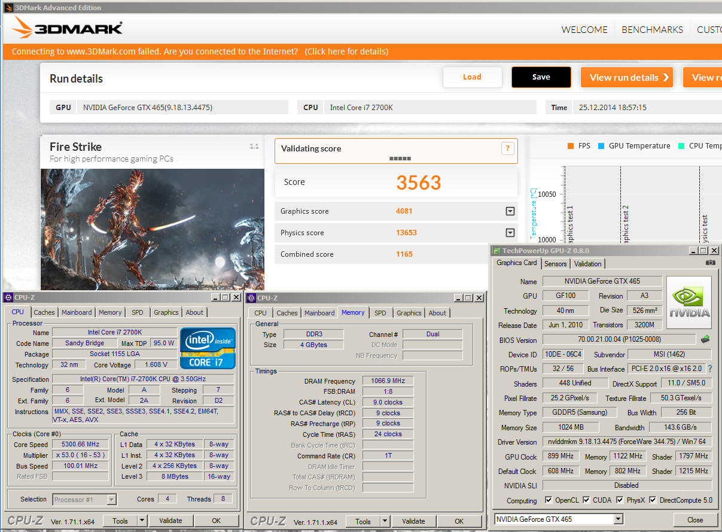The image size is (722, 532).
Task: Open the WELCOME menu in 3DMark
Action: pos(584,29)
